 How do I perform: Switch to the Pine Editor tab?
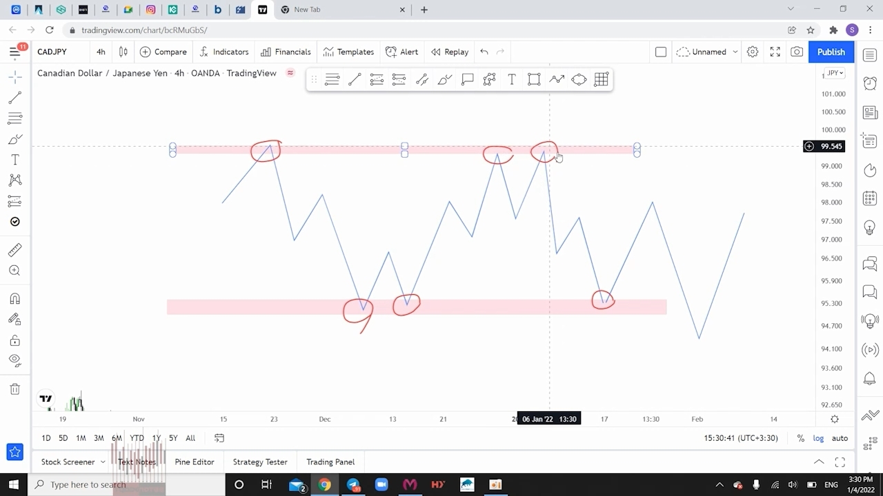point(194,462)
